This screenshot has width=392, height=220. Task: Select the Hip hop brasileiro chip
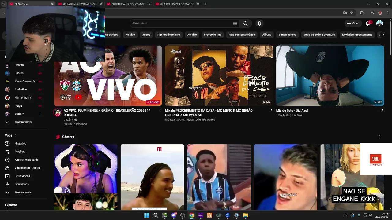169,35
